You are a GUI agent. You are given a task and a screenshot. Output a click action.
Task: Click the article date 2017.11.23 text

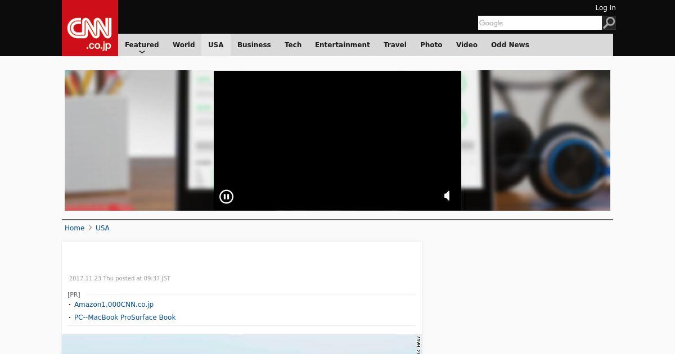pos(120,279)
